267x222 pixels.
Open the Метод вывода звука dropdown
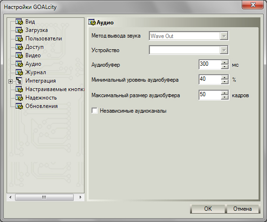point(224,36)
